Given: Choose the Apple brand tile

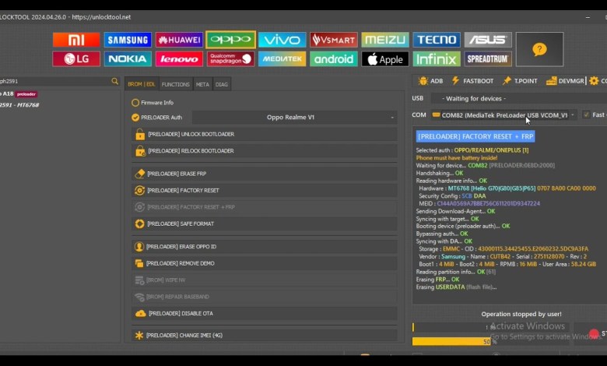Looking at the screenshot, I should pyautogui.click(x=385, y=59).
